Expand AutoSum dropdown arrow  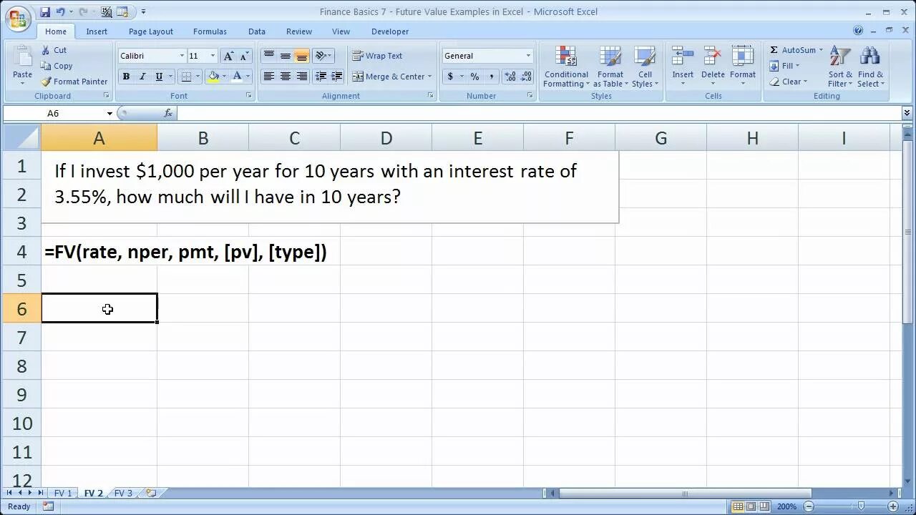tap(821, 50)
